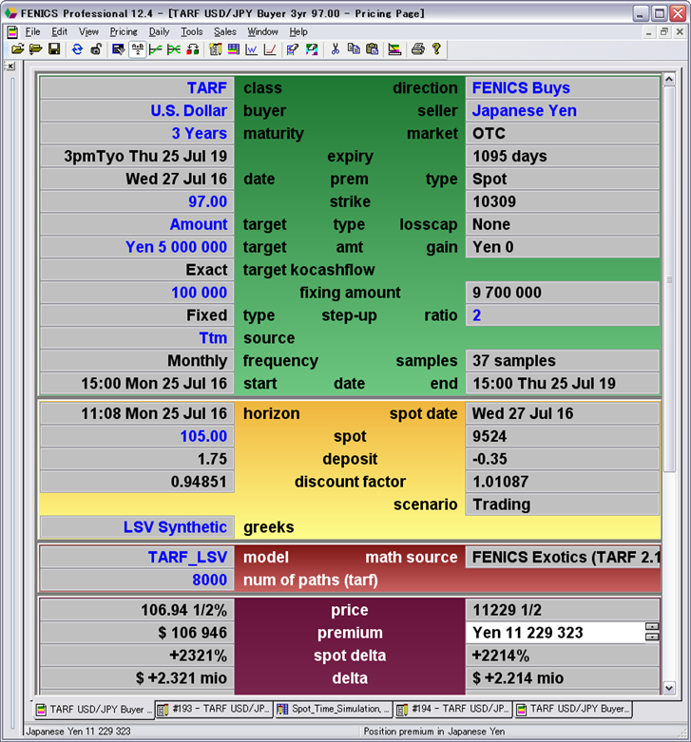
Task: Click the document icon left of the File menu
Action: pos(12,31)
